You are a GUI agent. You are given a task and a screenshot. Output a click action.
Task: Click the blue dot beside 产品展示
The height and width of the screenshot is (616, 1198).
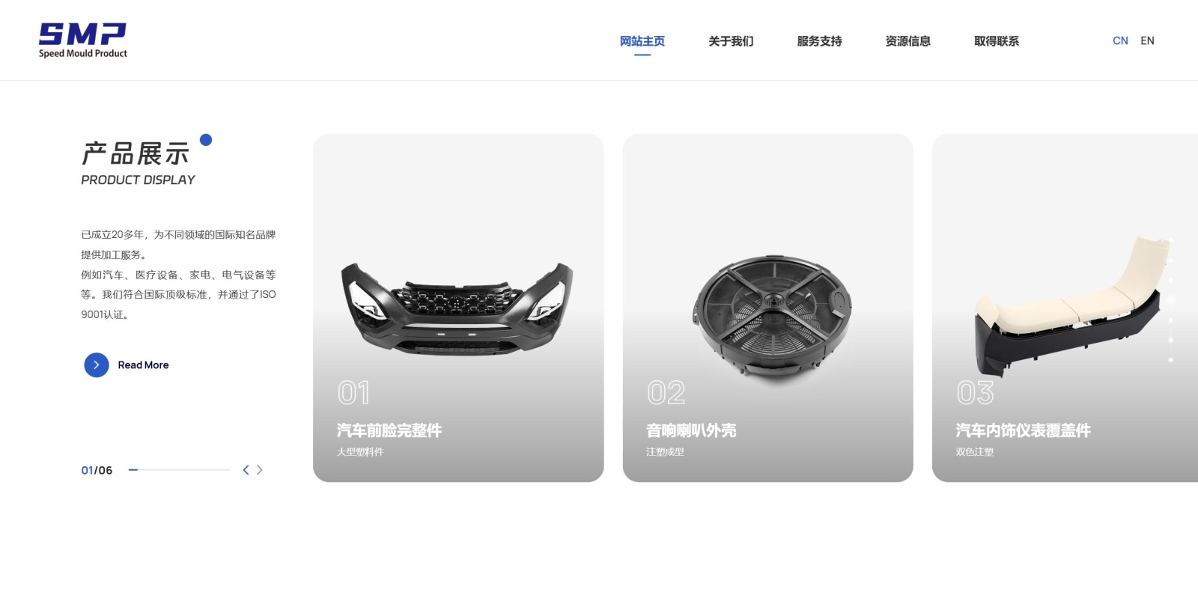[206, 140]
